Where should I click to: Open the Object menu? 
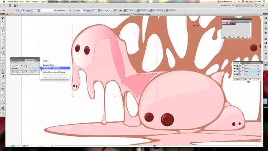(35, 1)
